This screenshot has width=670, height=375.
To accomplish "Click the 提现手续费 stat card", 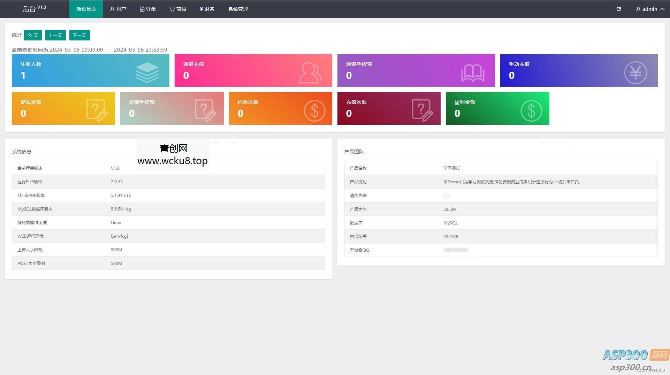I will tap(172, 108).
